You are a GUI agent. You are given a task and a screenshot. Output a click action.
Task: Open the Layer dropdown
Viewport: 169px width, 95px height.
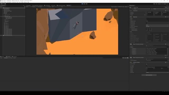point(161,9)
